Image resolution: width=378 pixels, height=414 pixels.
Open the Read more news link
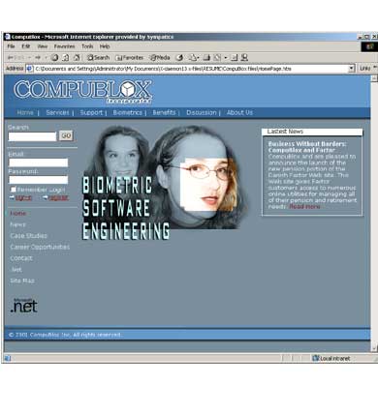[304, 206]
